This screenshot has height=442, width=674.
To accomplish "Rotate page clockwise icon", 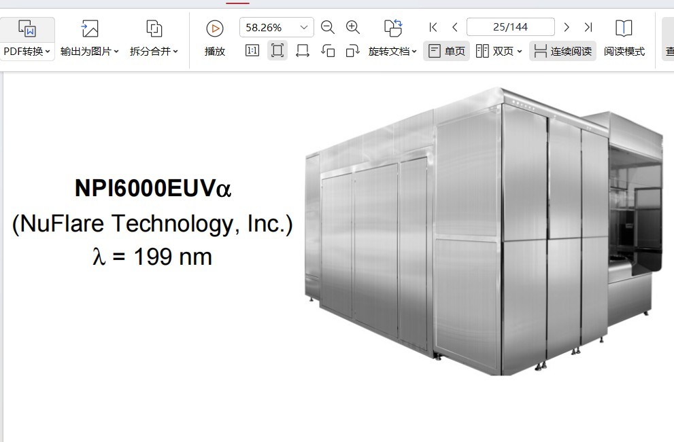I will [x=352, y=51].
